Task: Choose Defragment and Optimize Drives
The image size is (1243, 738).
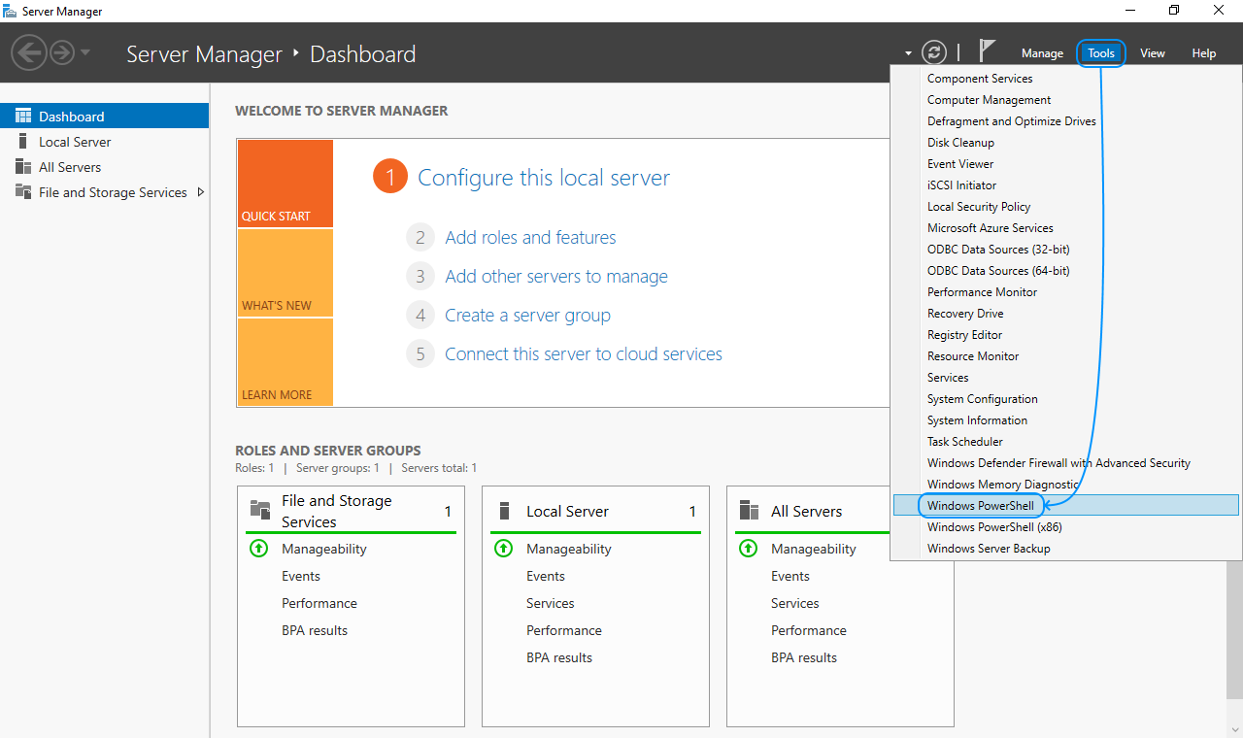Action: (x=1066, y=121)
